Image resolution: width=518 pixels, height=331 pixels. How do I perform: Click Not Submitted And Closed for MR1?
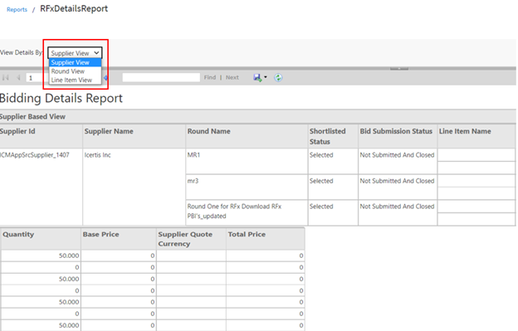398,162
